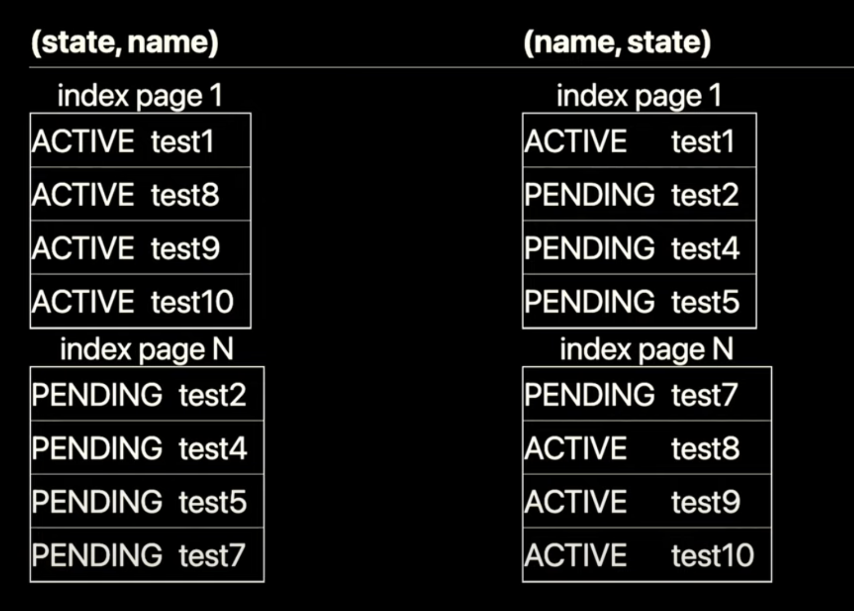Select ACTIVE test8 row in (state, name) index
Image resolution: width=854 pixels, height=611 pixels.
(140, 194)
